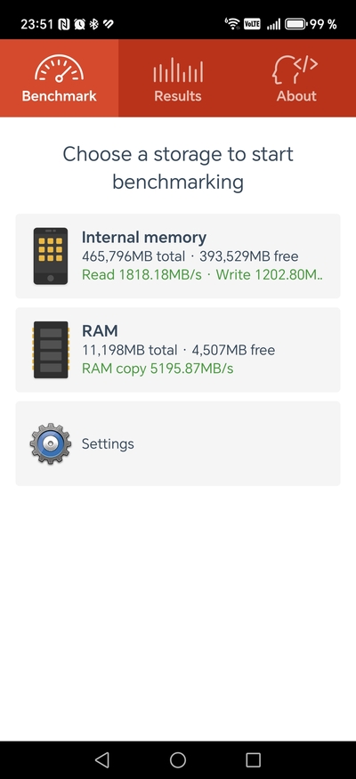Tap the Settings gear icon
356x779 pixels.
click(x=50, y=443)
